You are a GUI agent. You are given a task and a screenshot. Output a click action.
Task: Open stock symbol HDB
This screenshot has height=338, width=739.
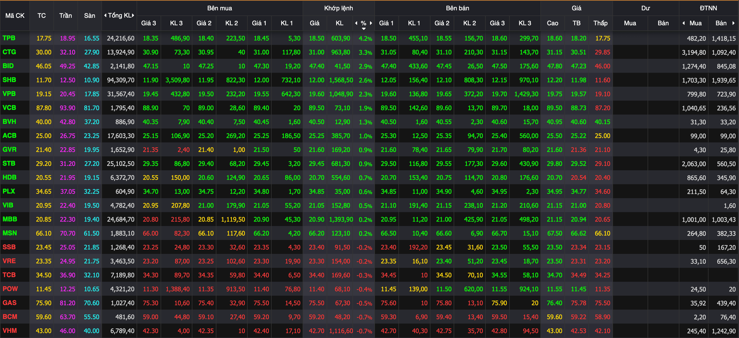click(10, 178)
